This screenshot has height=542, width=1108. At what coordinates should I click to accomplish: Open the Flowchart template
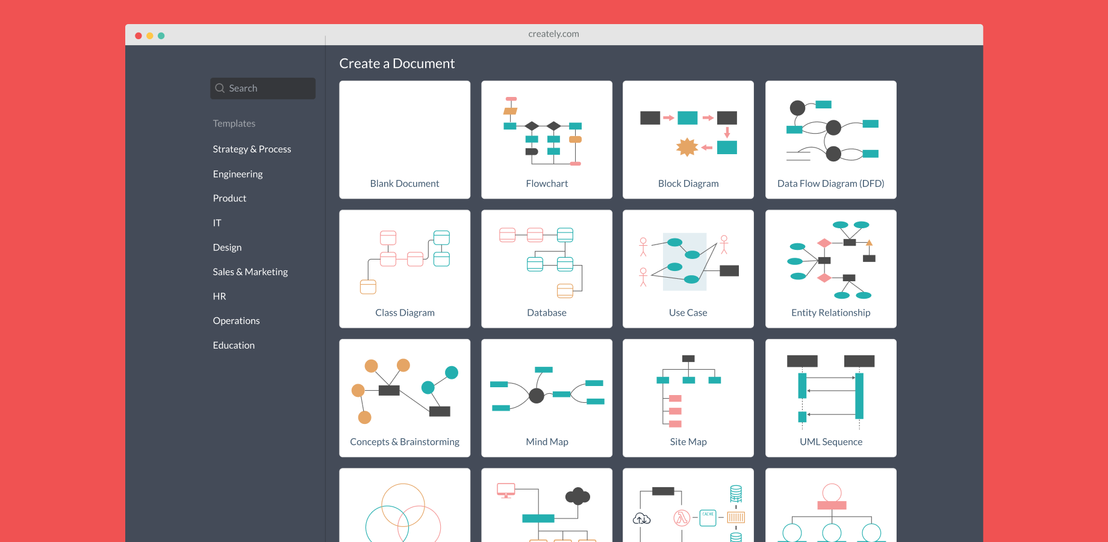point(547,140)
